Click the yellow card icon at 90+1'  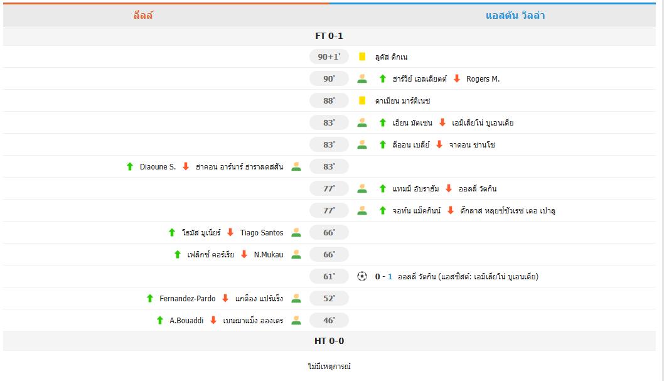(x=362, y=56)
